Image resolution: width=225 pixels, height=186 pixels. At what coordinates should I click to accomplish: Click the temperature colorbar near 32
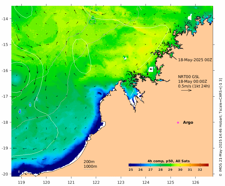pos(200,165)
